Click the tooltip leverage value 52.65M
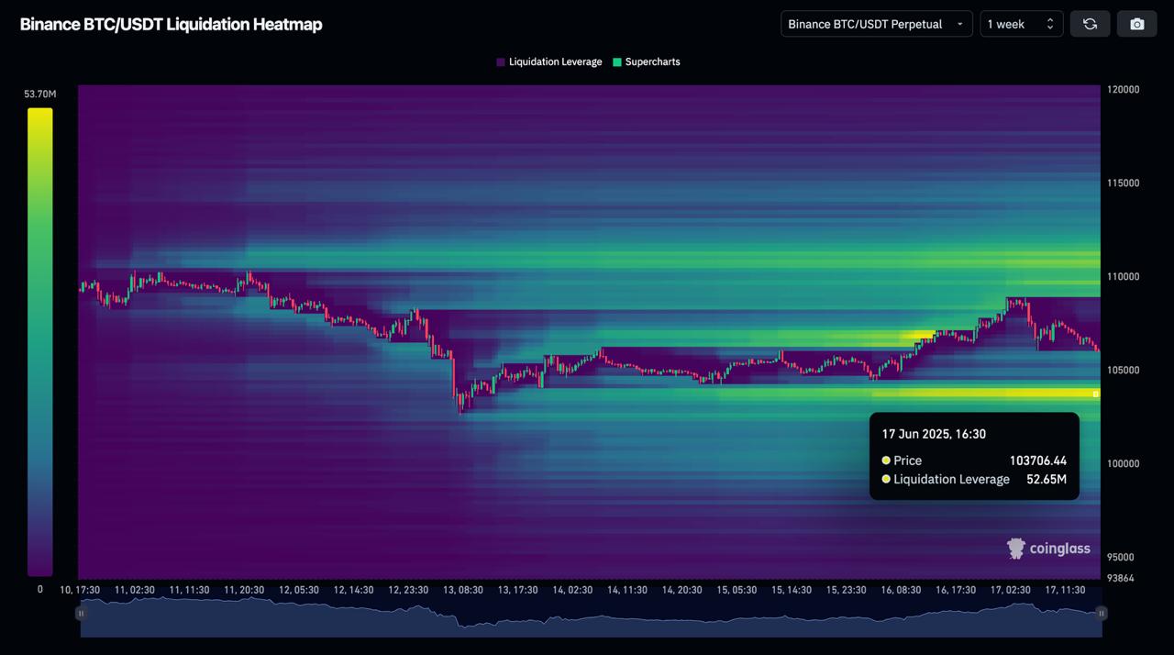The image size is (1174, 655). point(1047,479)
